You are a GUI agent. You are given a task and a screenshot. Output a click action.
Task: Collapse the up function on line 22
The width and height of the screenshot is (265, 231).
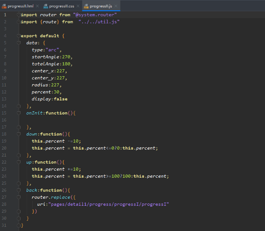coord(18,162)
